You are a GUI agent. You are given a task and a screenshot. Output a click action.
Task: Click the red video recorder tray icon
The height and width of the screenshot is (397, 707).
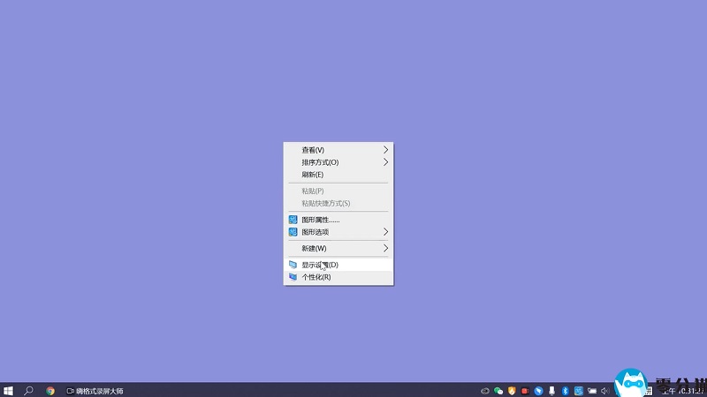[524, 390]
